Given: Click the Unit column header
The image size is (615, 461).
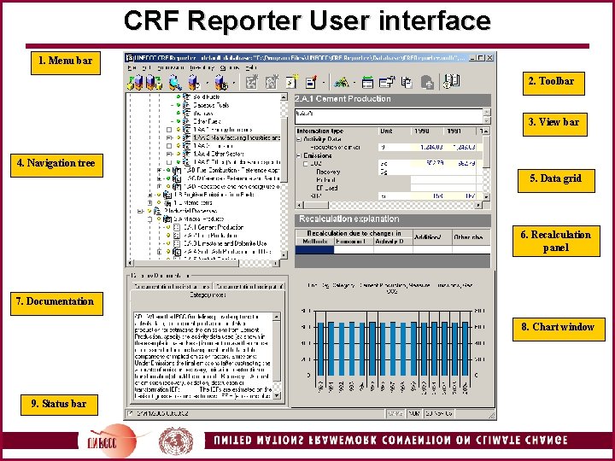Looking at the screenshot, I should (x=395, y=131).
